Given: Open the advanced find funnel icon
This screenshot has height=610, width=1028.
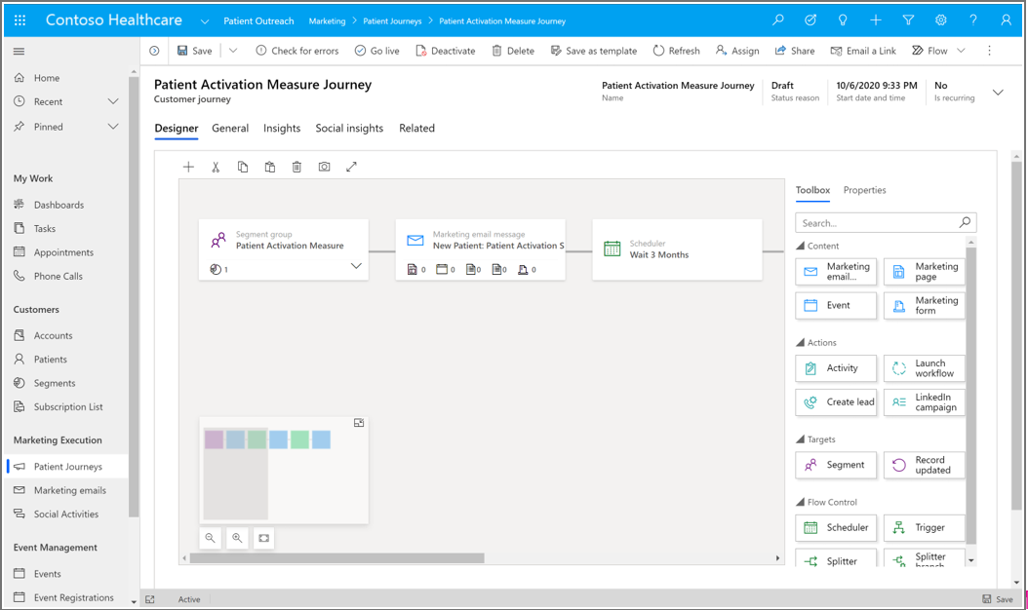Looking at the screenshot, I should (x=908, y=20).
